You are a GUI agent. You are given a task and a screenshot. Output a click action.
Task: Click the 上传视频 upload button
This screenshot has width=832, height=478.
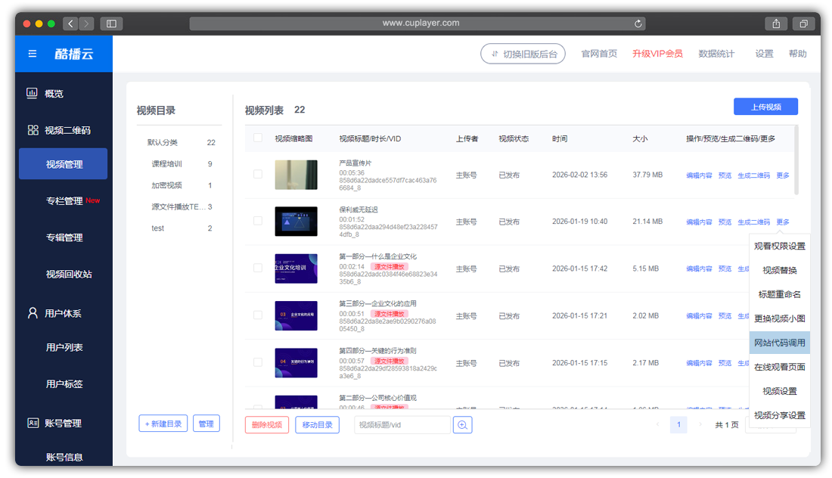click(x=765, y=107)
